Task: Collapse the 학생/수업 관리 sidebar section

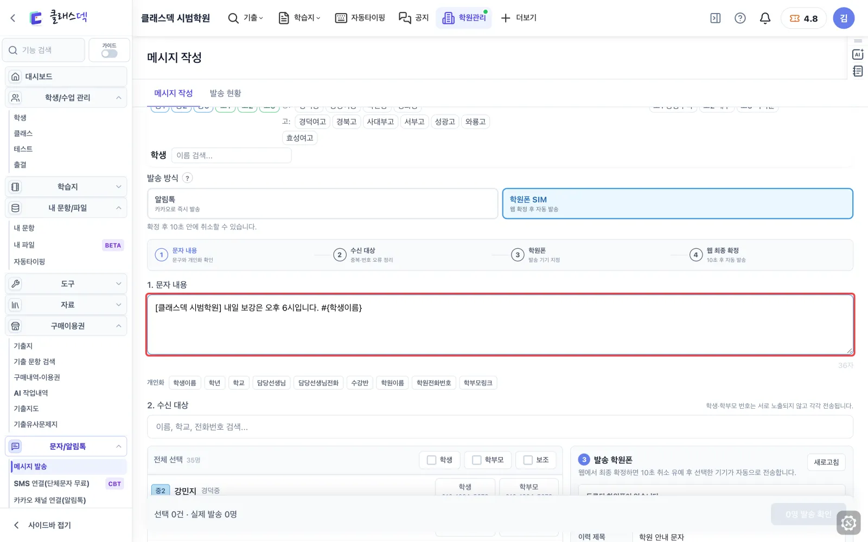Action: (x=66, y=98)
